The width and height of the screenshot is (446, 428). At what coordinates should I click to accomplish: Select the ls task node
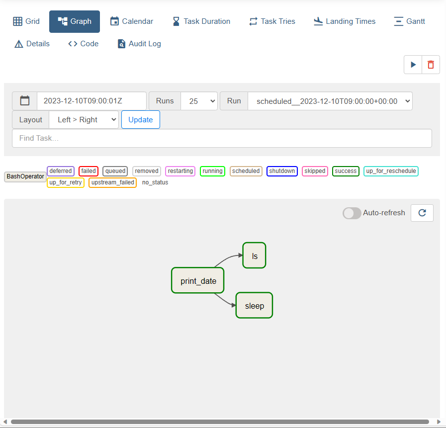(x=254, y=256)
